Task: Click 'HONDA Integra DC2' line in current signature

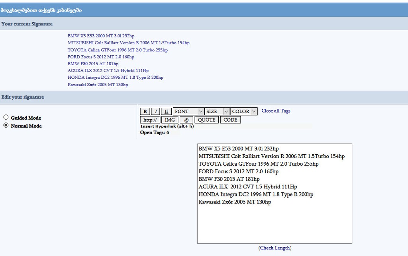Action: (x=116, y=78)
